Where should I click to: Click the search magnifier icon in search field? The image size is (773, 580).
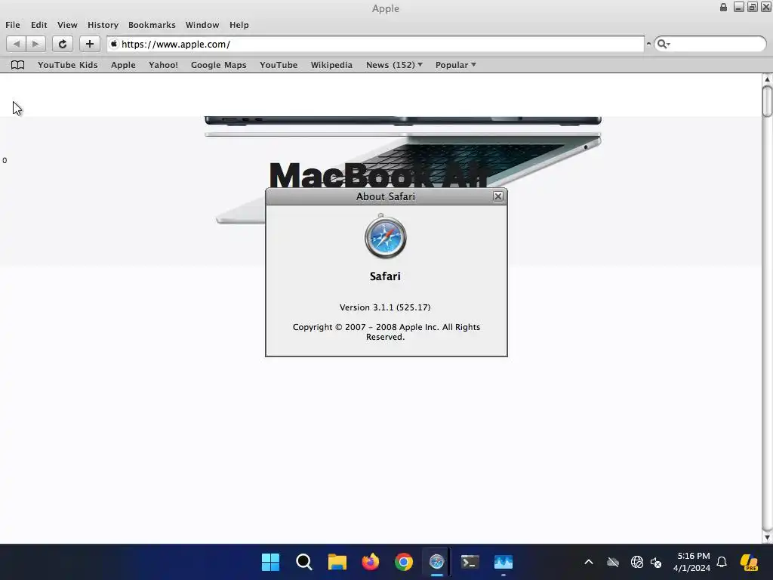663,44
